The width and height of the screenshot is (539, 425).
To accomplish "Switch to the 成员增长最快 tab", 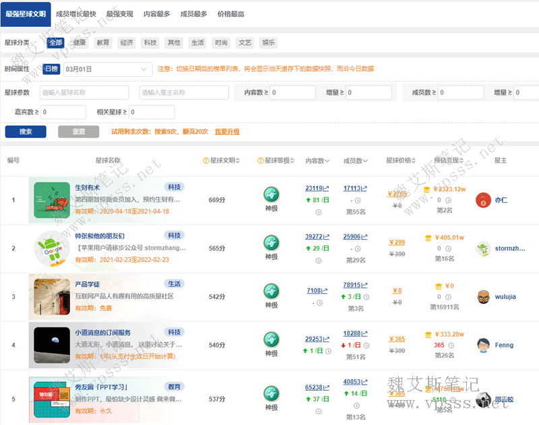I will (76, 13).
